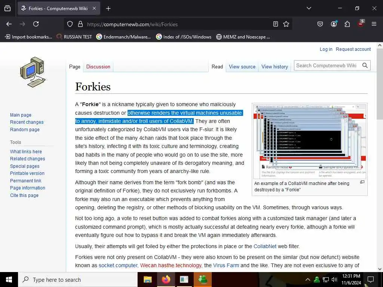383x287 pixels.
Task: Open Windows Start menu
Action: (x=9, y=280)
